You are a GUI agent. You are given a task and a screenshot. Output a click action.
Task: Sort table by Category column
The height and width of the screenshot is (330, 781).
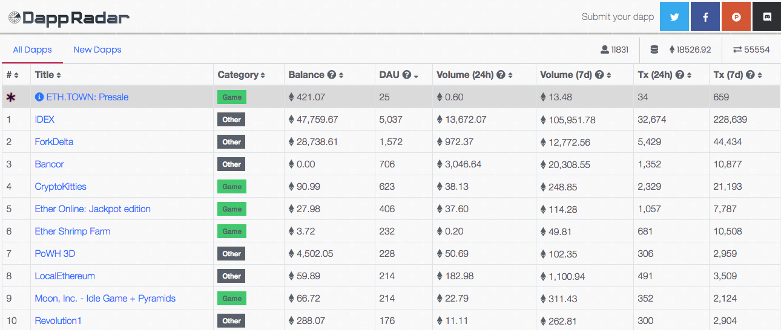pyautogui.click(x=263, y=75)
